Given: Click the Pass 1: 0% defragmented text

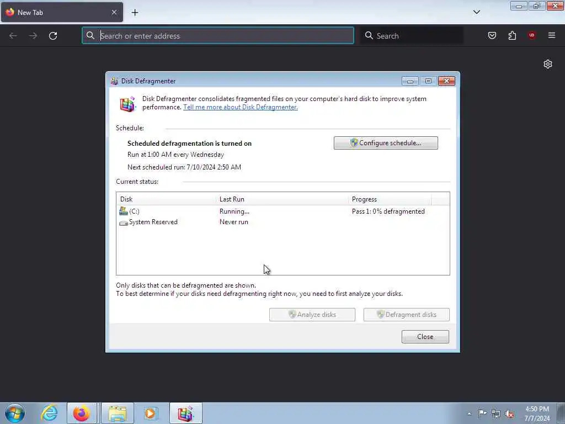Looking at the screenshot, I should (388, 211).
